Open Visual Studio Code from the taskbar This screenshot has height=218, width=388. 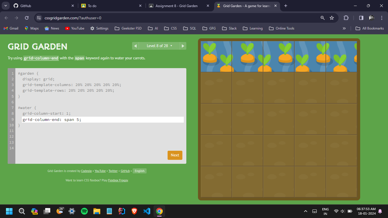(147, 211)
